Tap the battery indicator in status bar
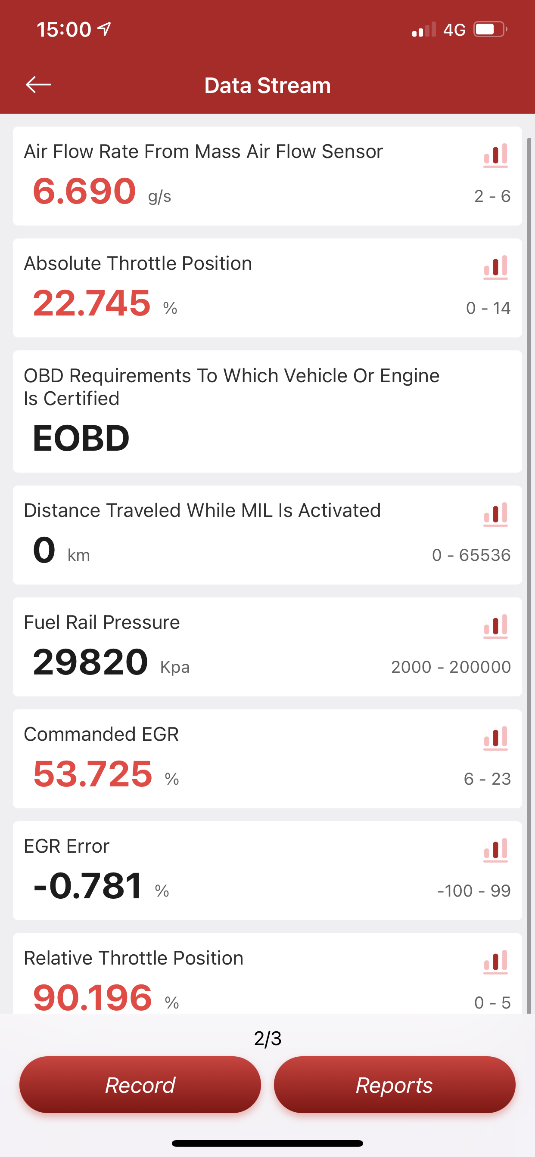This screenshot has width=535, height=1157. (x=490, y=30)
